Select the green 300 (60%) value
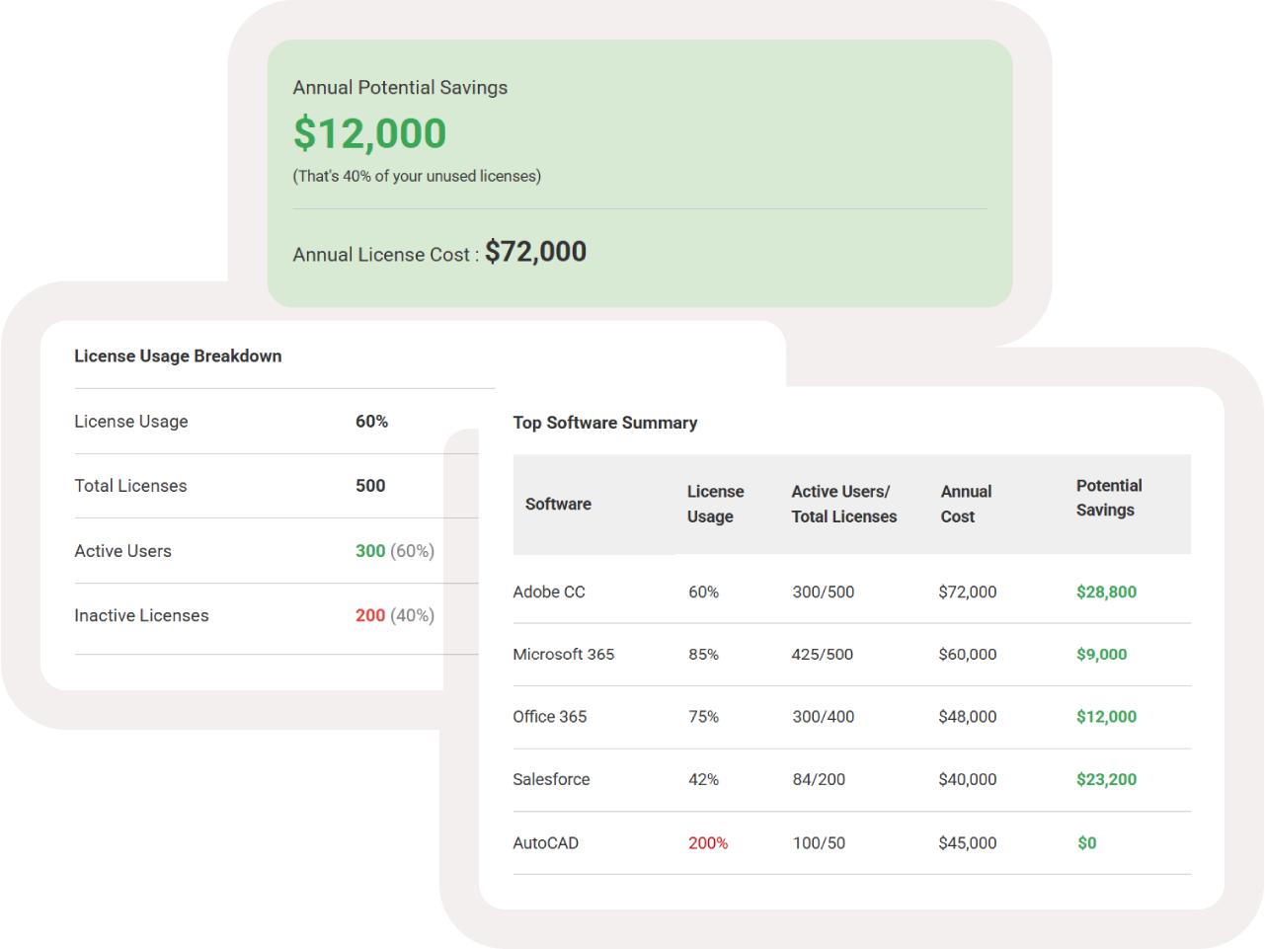The image size is (1265, 949). pyautogui.click(x=395, y=551)
